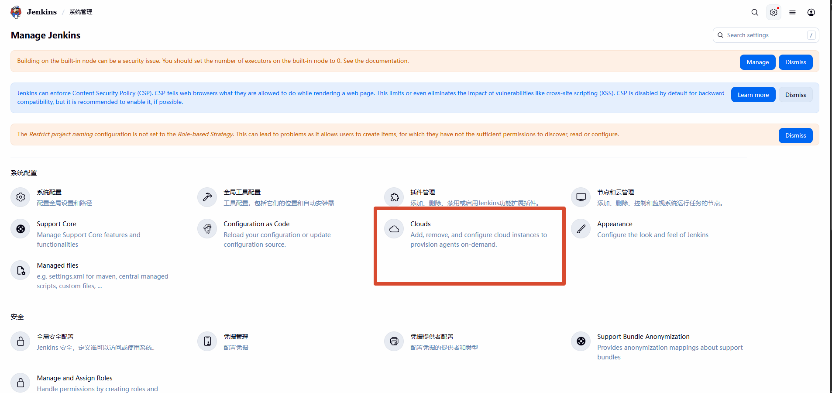Dismiss the Content Security Policy notice
The width and height of the screenshot is (832, 393).
795,95
